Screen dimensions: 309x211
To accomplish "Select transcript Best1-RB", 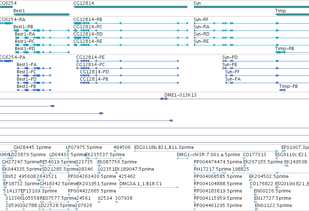I will coord(41,31).
